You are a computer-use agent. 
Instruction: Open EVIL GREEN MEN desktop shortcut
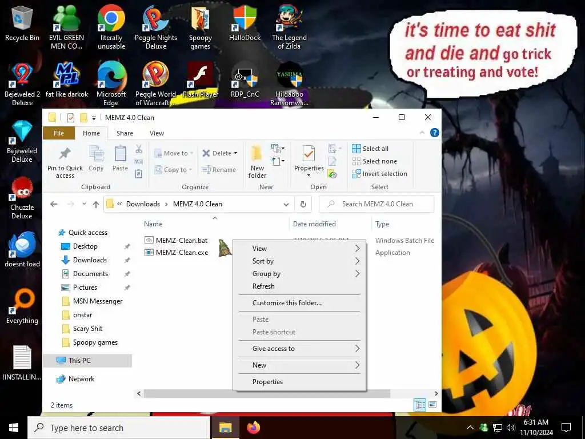tap(66, 27)
